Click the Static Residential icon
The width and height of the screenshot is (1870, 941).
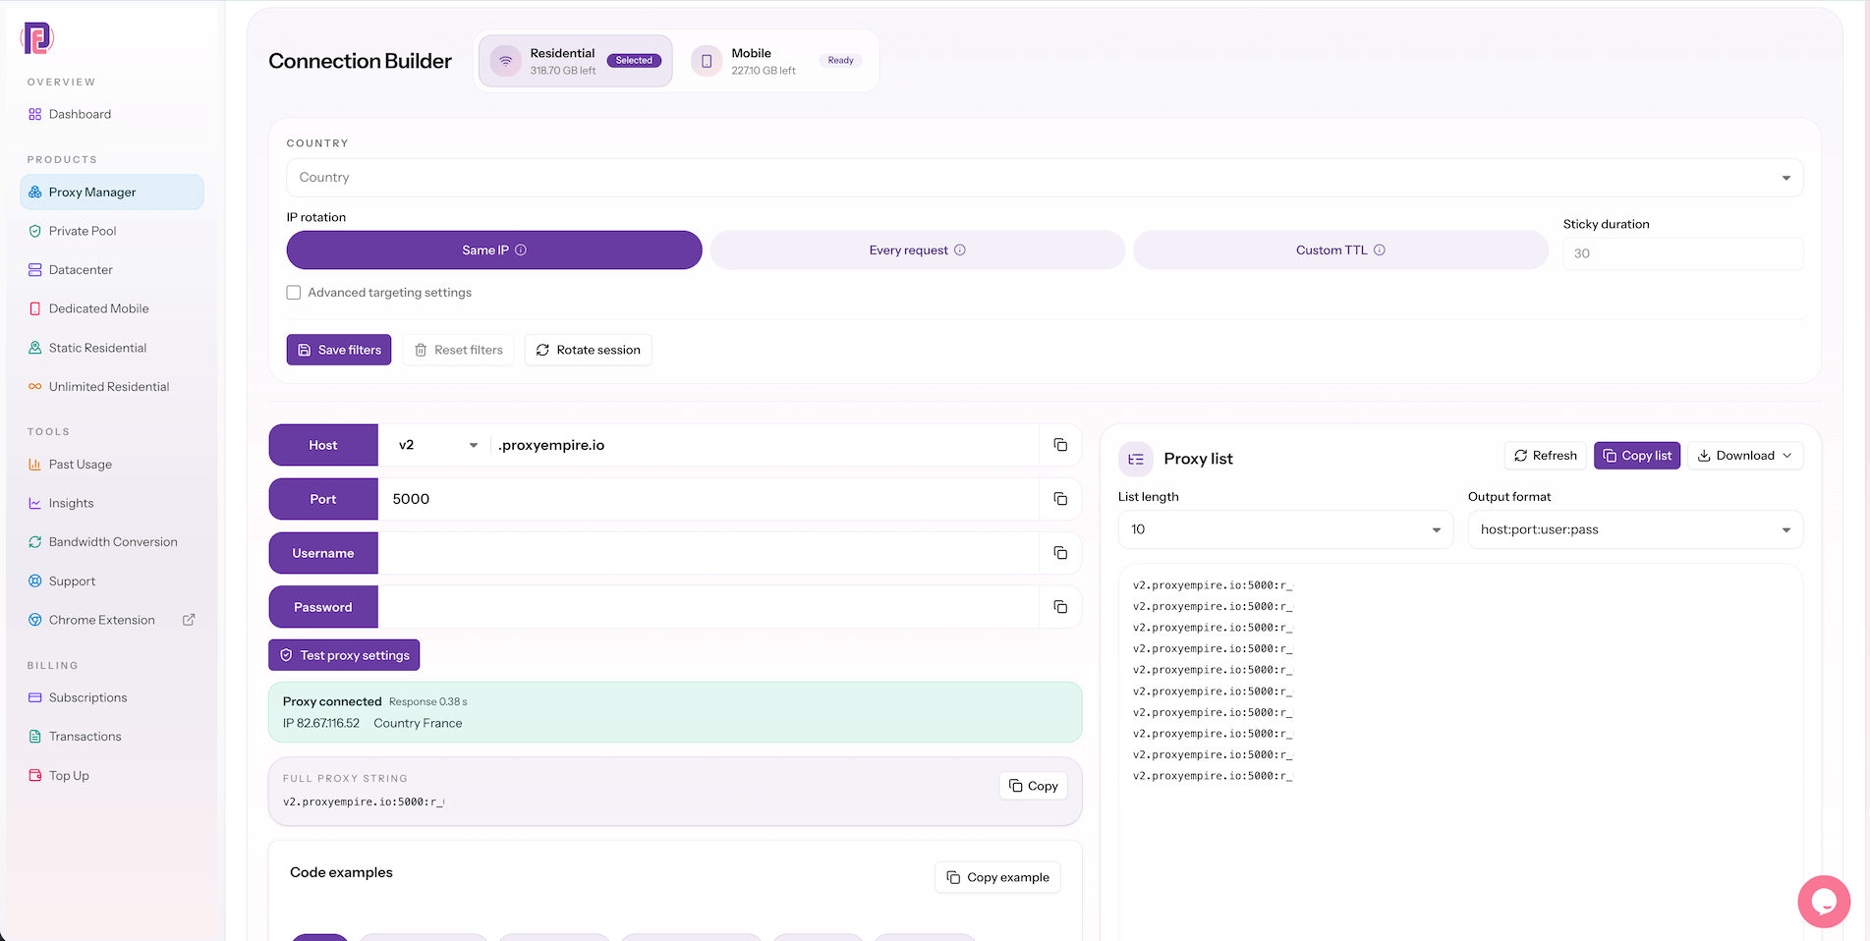35,348
